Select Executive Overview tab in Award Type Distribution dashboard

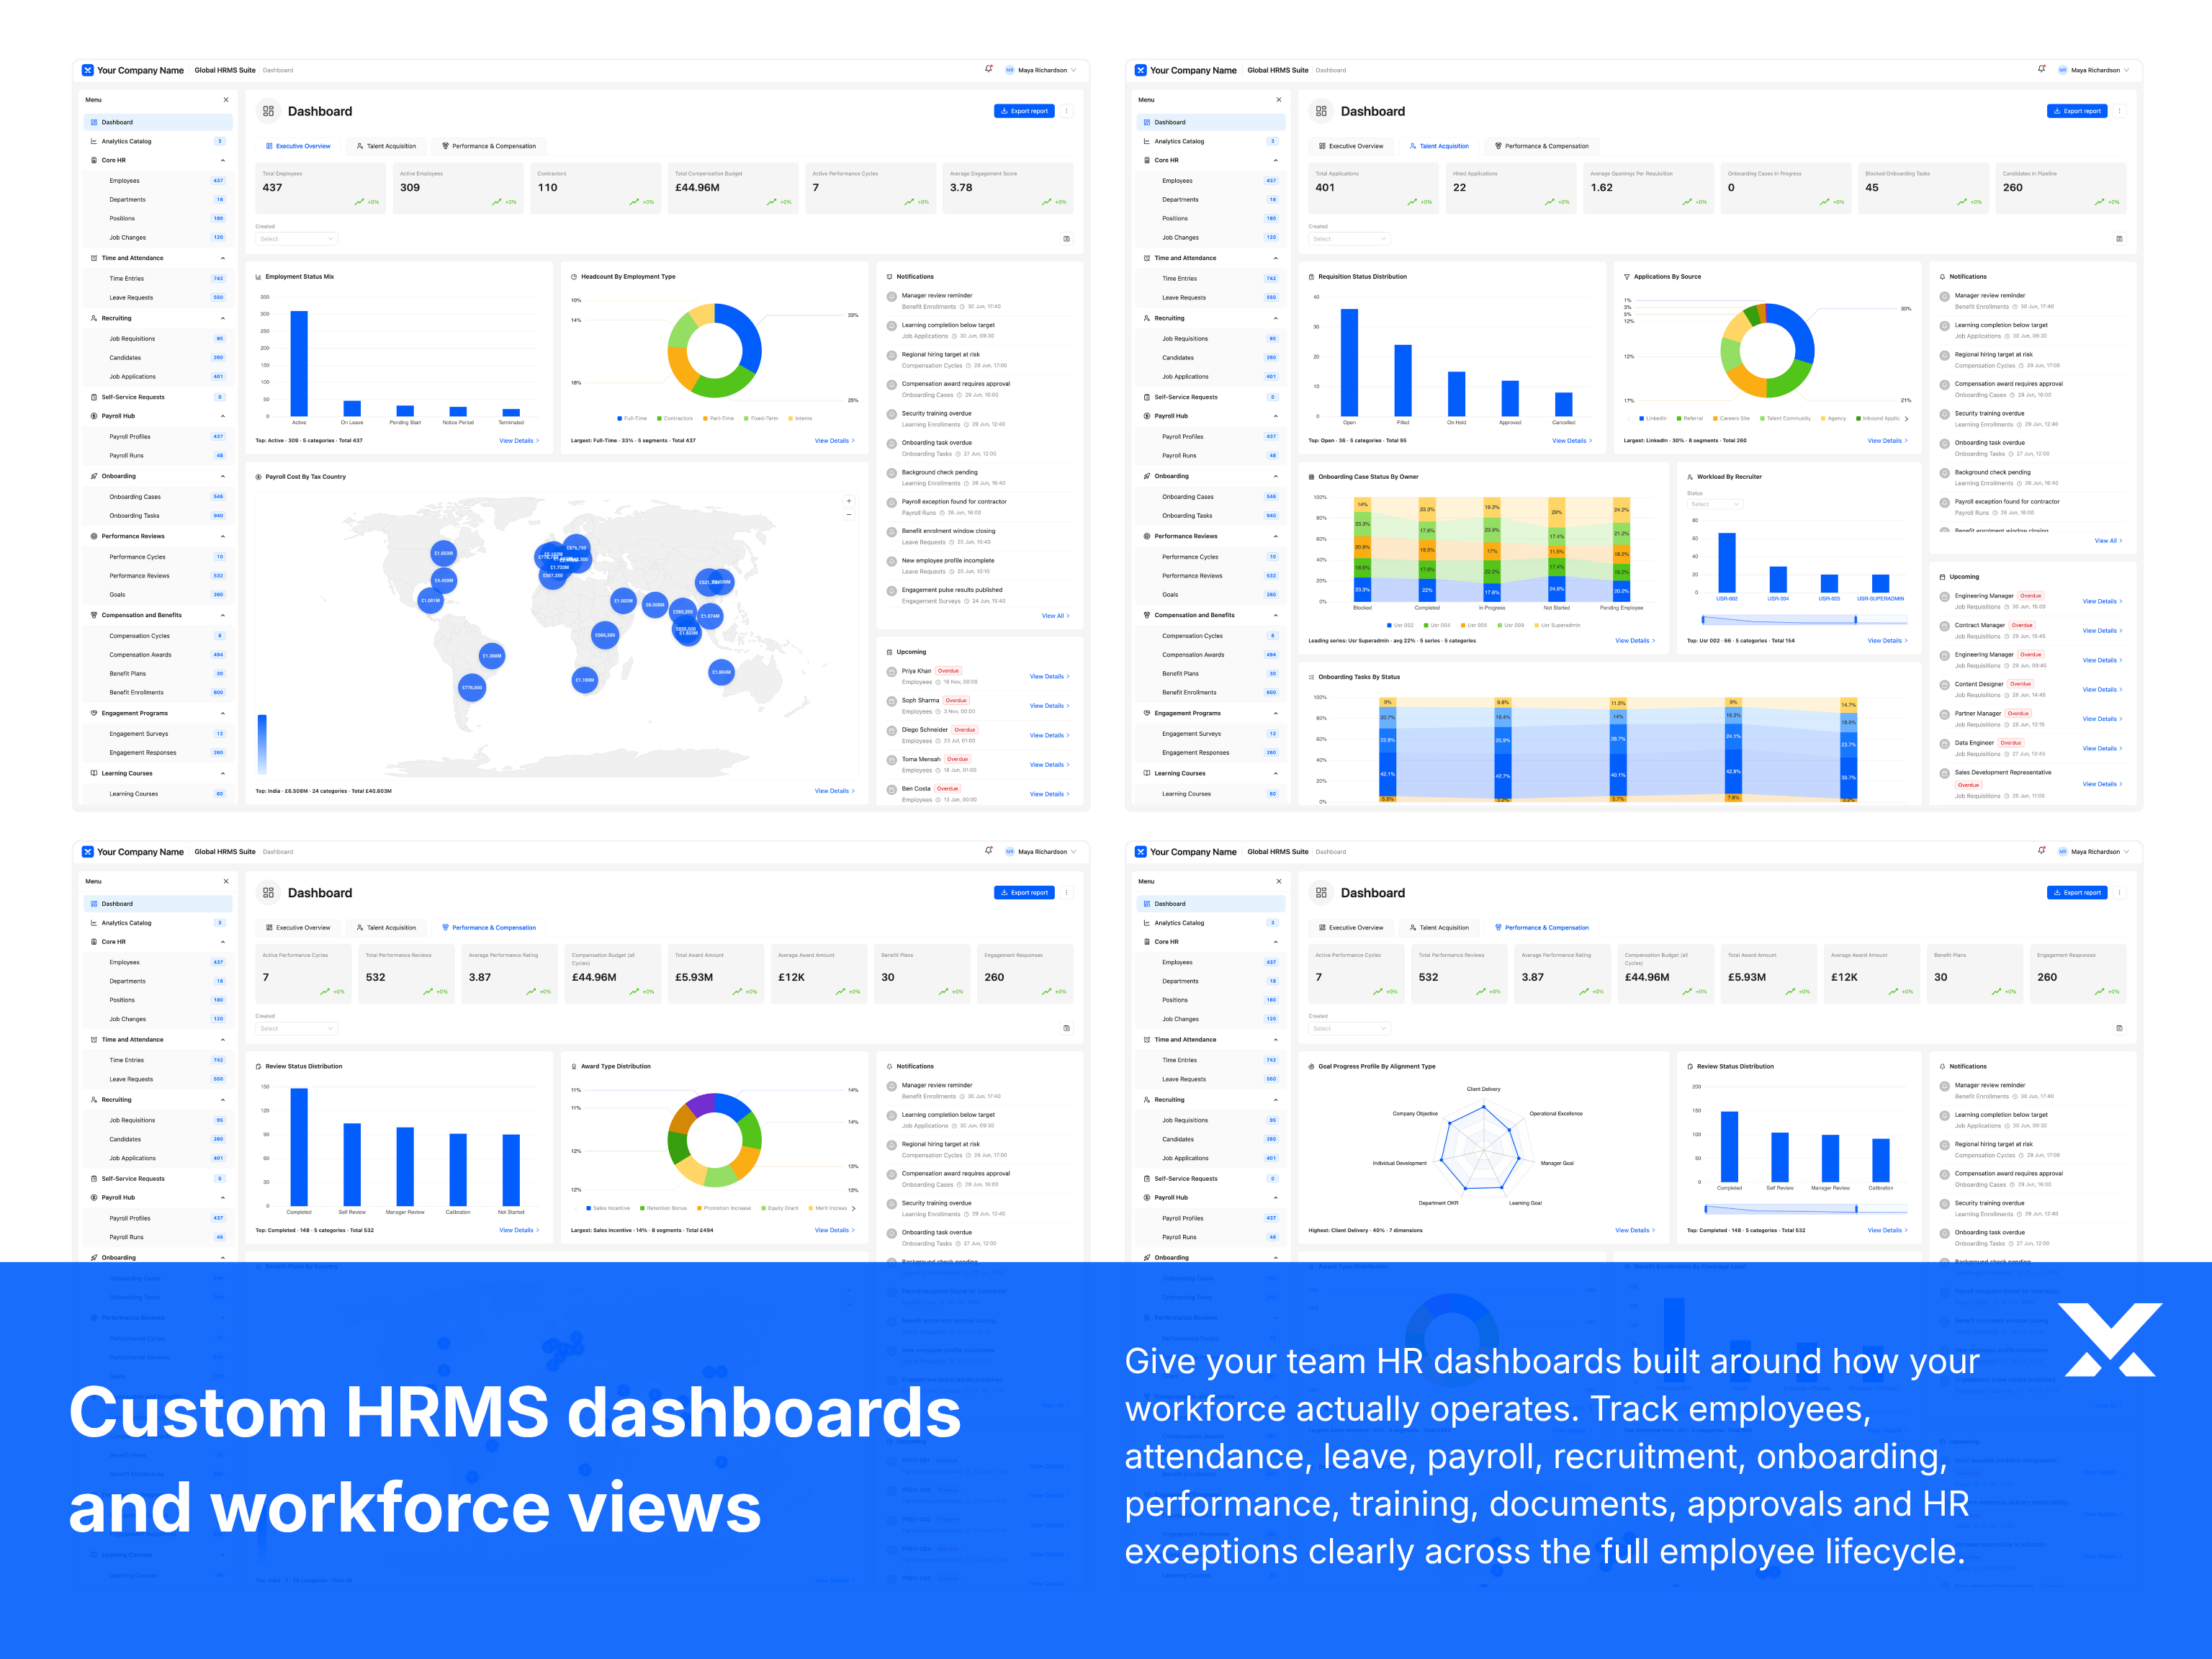[x=299, y=928]
